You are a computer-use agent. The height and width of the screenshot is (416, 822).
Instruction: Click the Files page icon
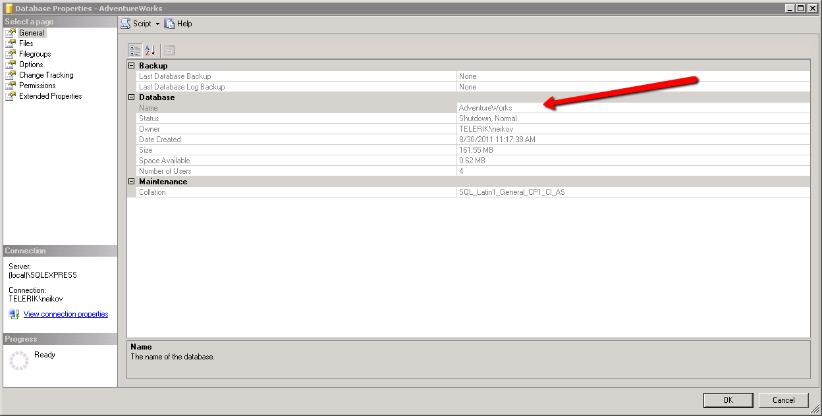(x=10, y=43)
